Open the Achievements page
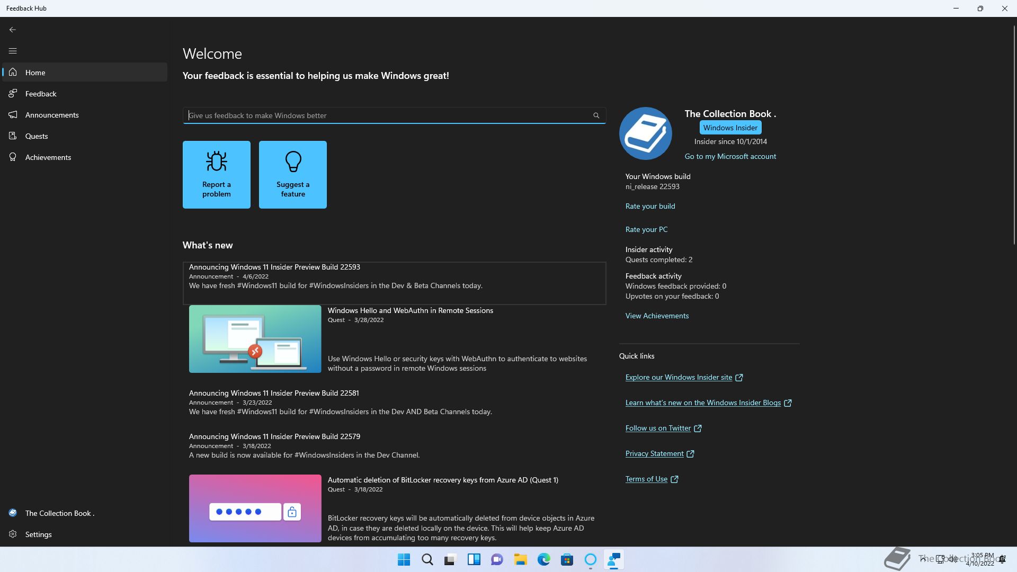Image resolution: width=1017 pixels, height=572 pixels. pos(85,157)
